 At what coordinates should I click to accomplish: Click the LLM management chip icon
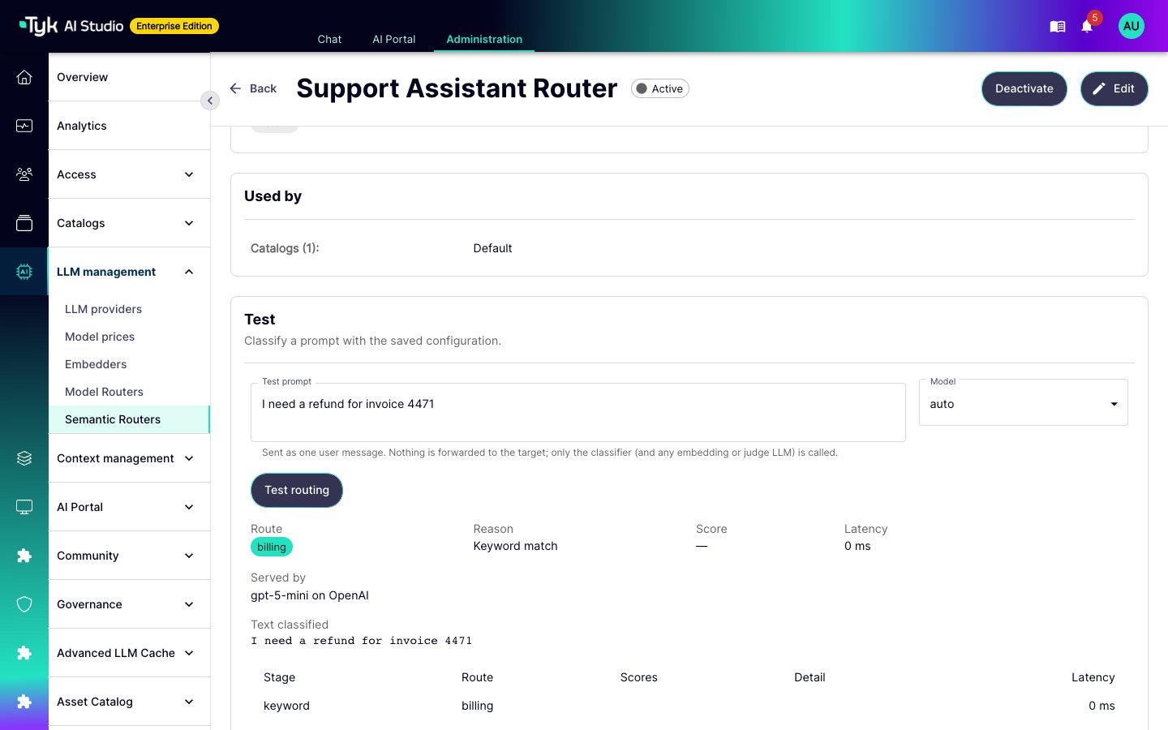(x=24, y=272)
